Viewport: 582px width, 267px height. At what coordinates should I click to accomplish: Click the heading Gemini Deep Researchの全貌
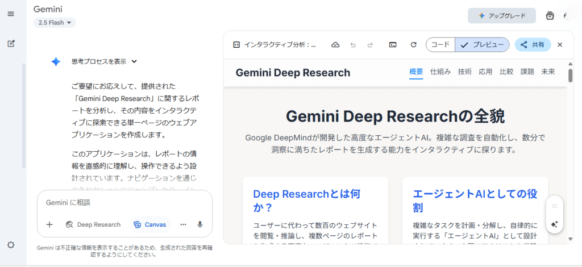click(x=396, y=117)
